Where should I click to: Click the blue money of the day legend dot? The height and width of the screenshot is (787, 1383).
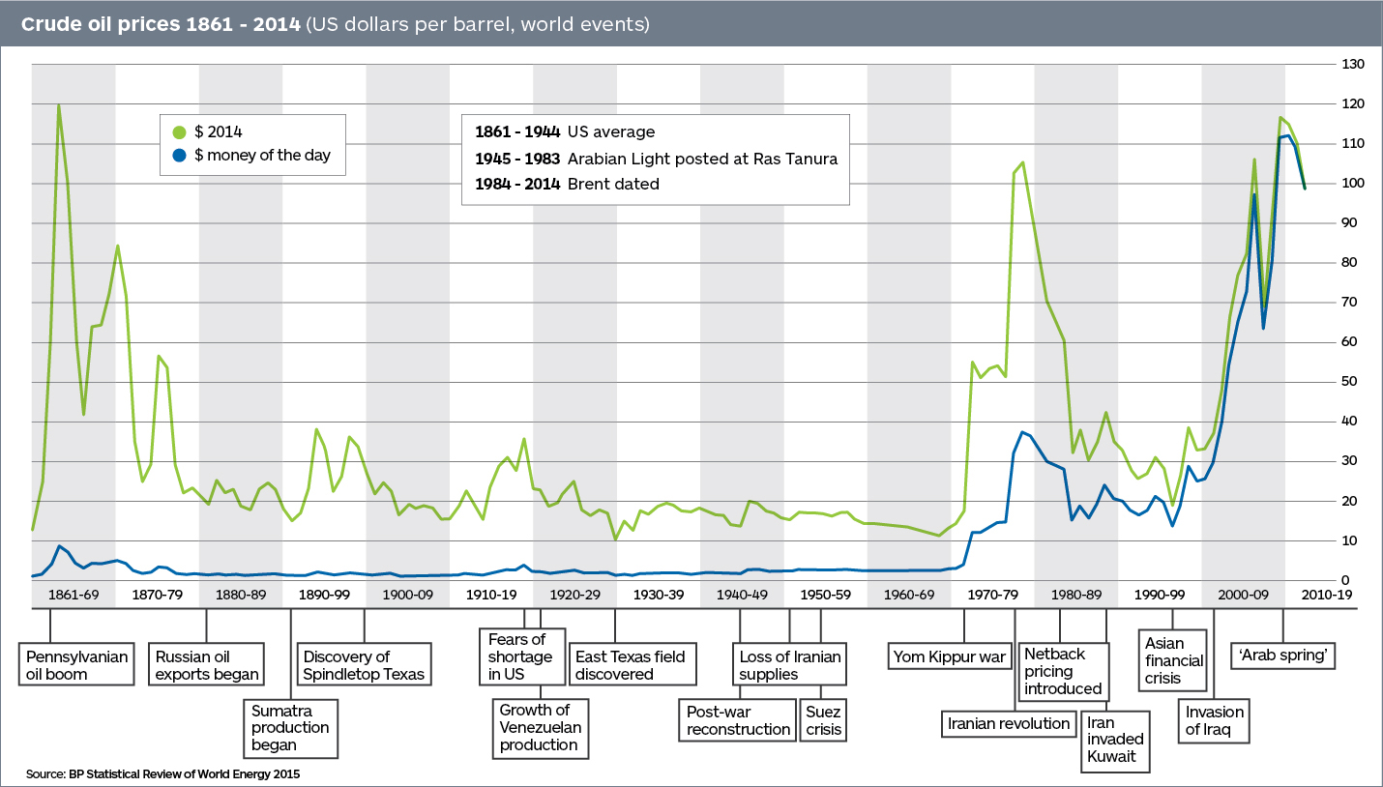pyautogui.click(x=178, y=155)
